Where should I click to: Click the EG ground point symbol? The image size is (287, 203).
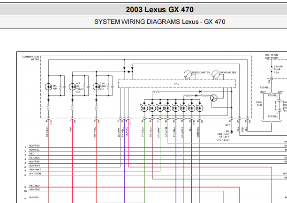coord(232,131)
